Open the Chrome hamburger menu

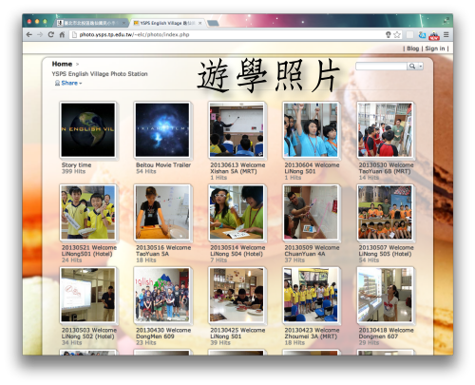click(446, 34)
